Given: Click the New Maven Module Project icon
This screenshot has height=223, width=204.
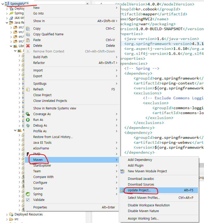Looking at the screenshot, I should coord(122,171).
